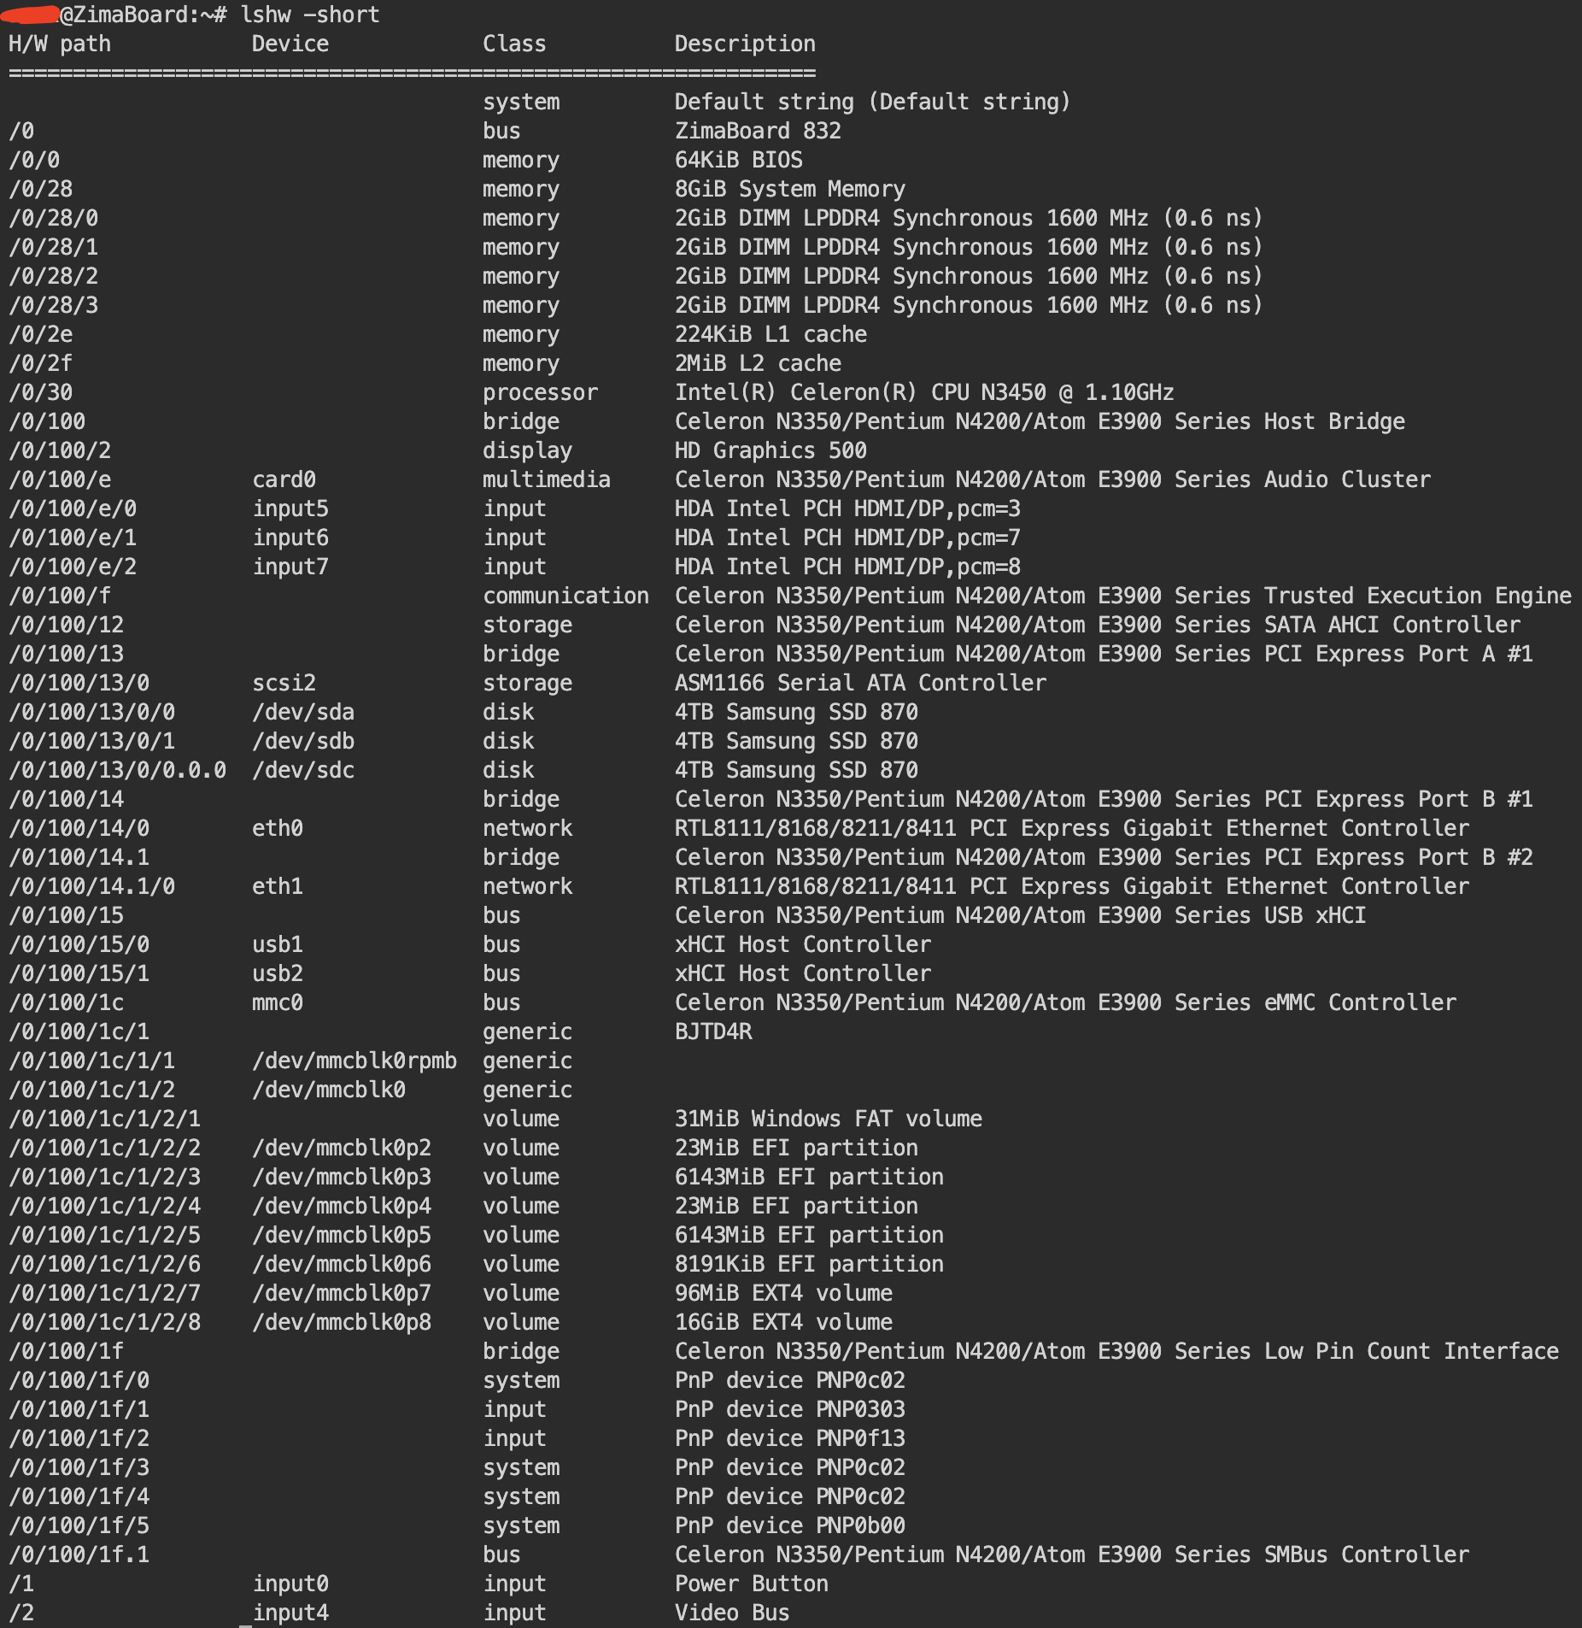Image resolution: width=1582 pixels, height=1628 pixels.
Task: Click the usb2 xHCI Host Controller row
Action: (470, 973)
